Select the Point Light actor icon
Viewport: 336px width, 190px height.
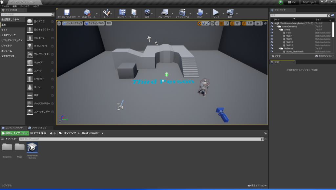coord(30,46)
